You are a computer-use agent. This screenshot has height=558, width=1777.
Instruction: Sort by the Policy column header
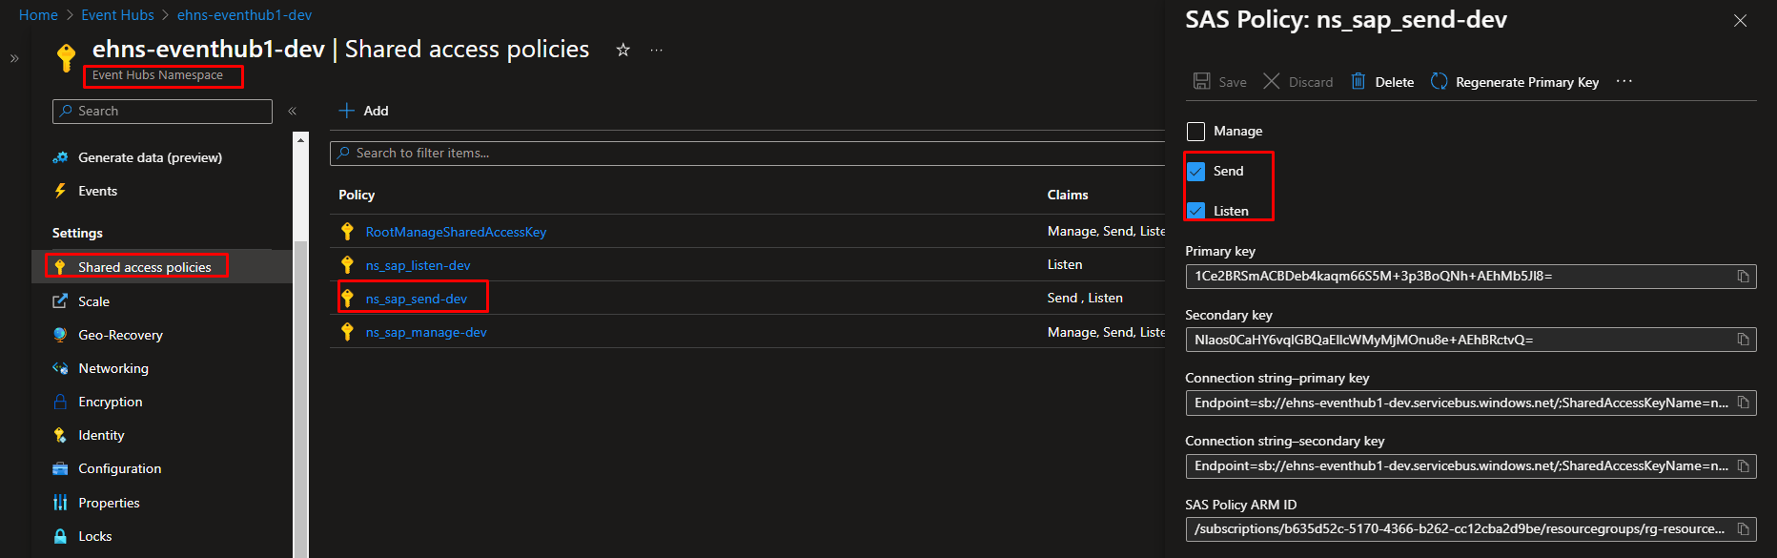tap(357, 195)
